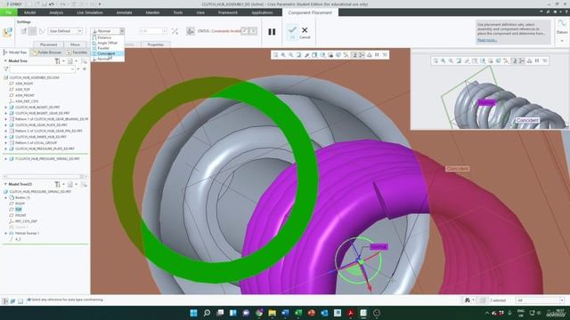Click the model tree horizontal scrollbar
The image size is (570, 320).
point(45,176)
